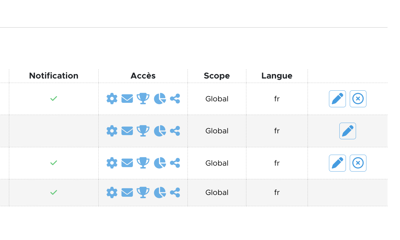This screenshot has height=240, width=400.
Task: Click the envelope icon in the first row
Action: pyautogui.click(x=127, y=99)
